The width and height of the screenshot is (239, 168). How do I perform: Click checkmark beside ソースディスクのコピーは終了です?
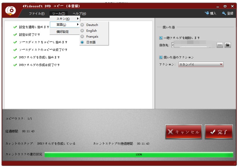[15, 50]
